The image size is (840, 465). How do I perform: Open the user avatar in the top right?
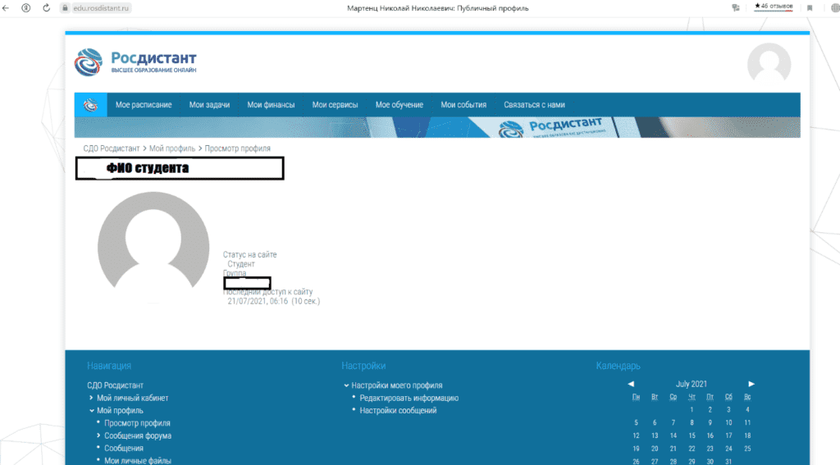tap(769, 64)
